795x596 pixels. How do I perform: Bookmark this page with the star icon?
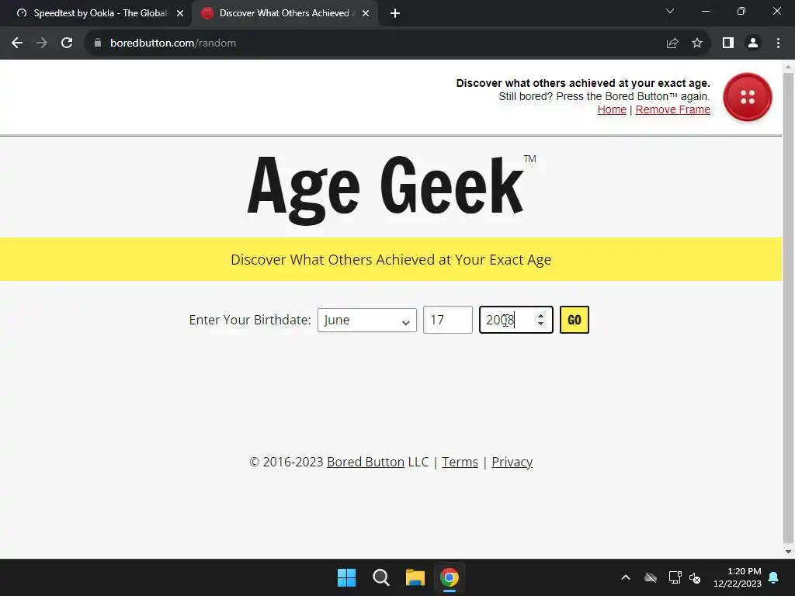coord(697,43)
